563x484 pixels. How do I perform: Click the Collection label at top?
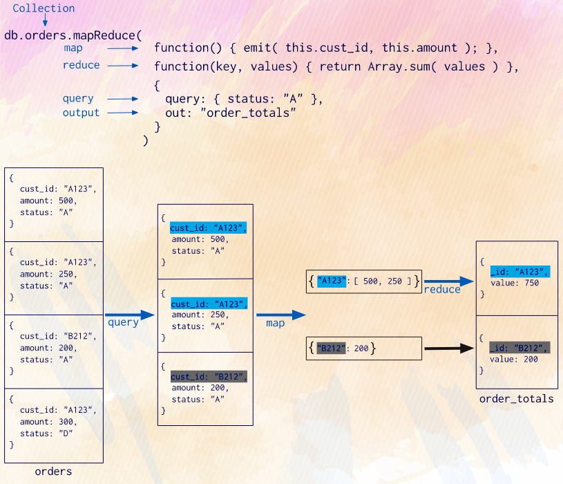pyautogui.click(x=43, y=8)
